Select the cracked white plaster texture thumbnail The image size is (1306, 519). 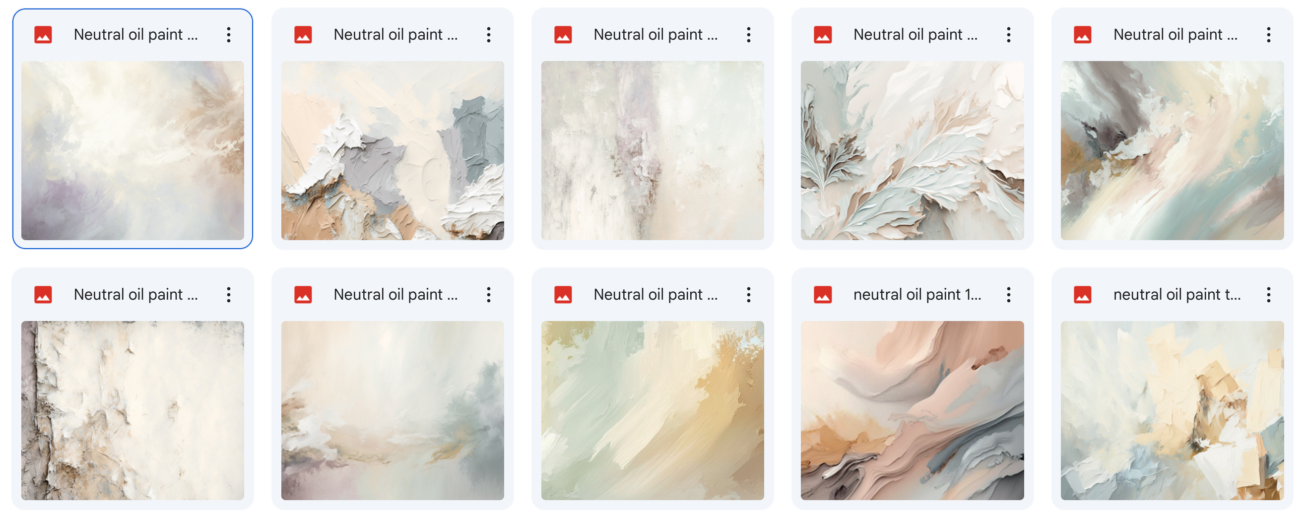point(132,410)
